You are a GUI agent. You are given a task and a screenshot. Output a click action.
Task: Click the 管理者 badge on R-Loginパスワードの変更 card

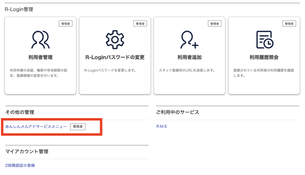coord(140,24)
